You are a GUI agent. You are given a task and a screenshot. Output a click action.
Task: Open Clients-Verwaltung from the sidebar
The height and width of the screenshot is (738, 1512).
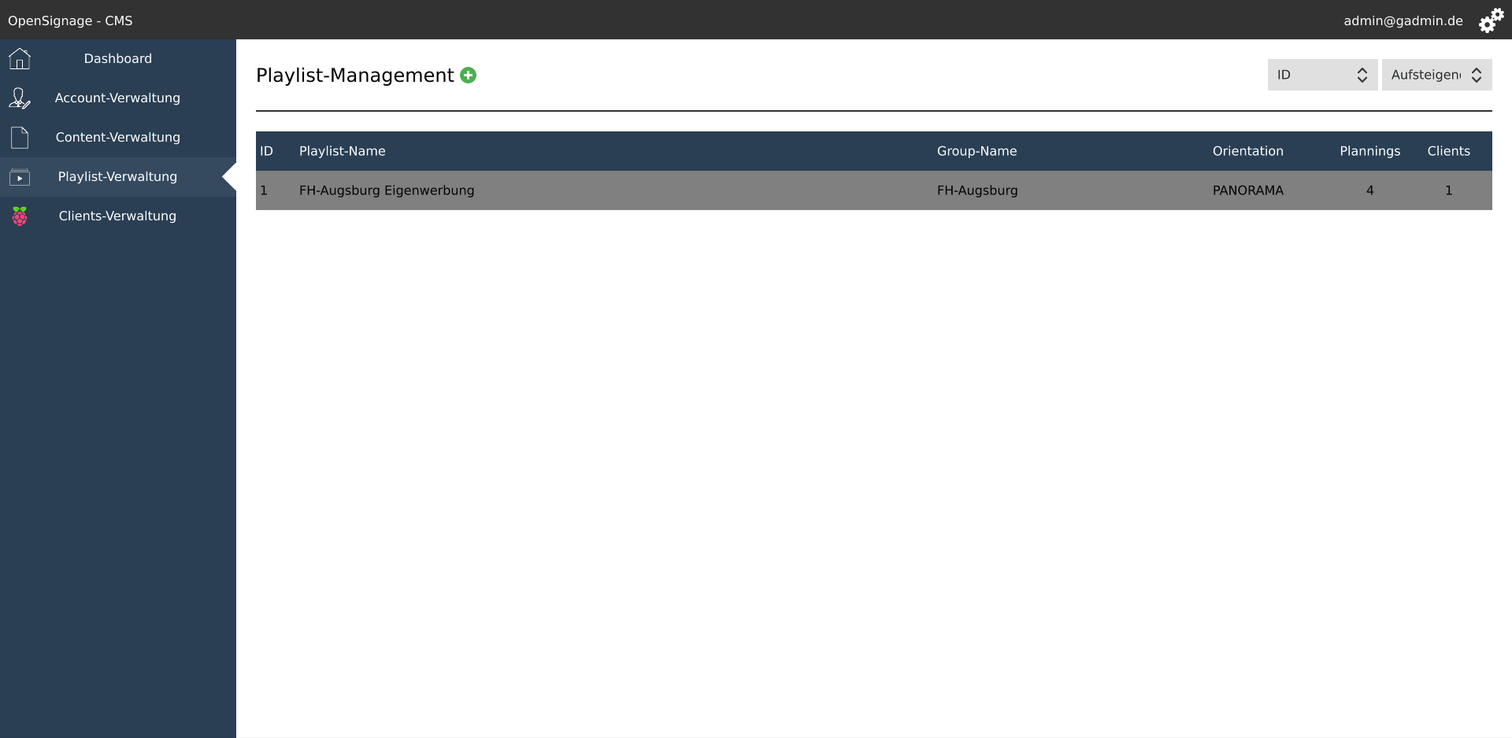coord(117,216)
